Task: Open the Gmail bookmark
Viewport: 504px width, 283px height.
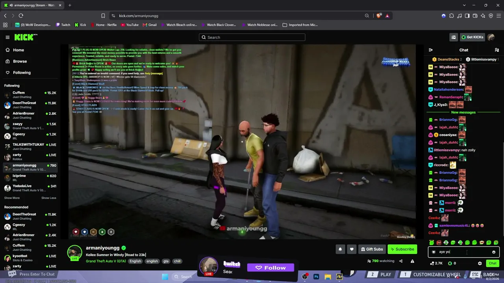Action: tap(150, 25)
